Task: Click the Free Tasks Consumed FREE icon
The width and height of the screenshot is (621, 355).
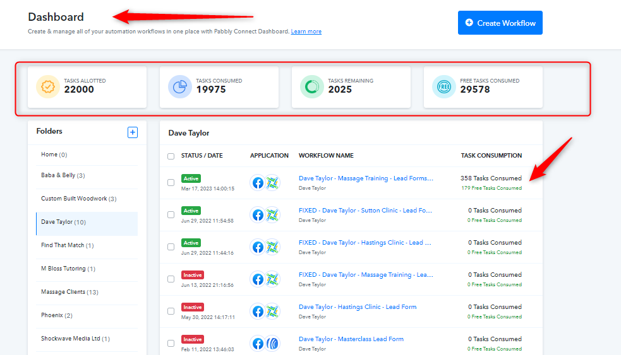Action: click(444, 86)
